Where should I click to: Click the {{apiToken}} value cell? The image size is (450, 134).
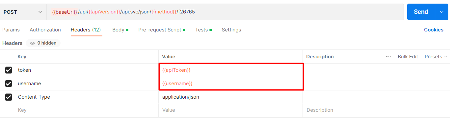pos(230,70)
